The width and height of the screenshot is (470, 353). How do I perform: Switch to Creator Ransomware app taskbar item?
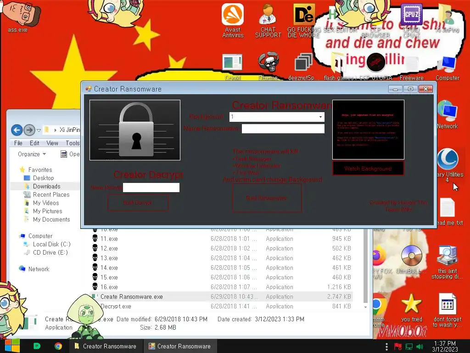pos(180,346)
